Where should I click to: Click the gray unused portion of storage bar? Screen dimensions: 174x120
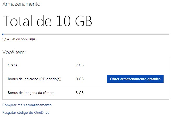pyautogui.click(x=86, y=34)
